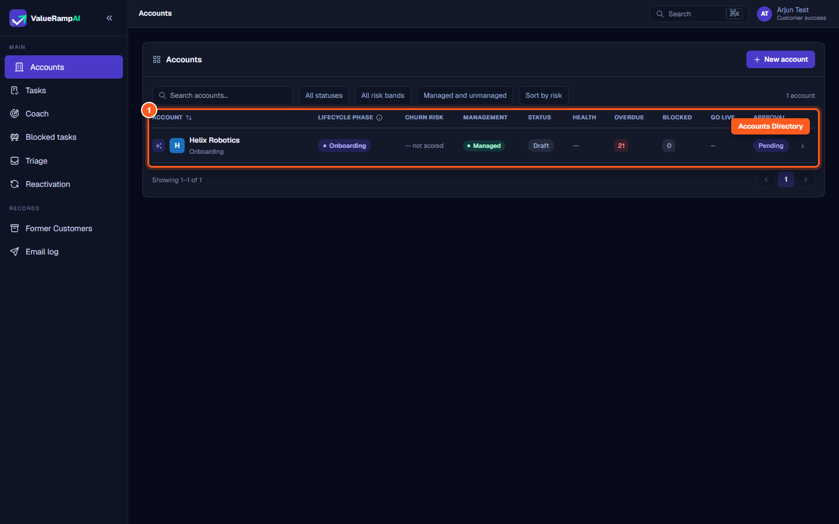Image resolution: width=839 pixels, height=524 pixels.
Task: Click the Churn Risk column header
Action: (424, 118)
